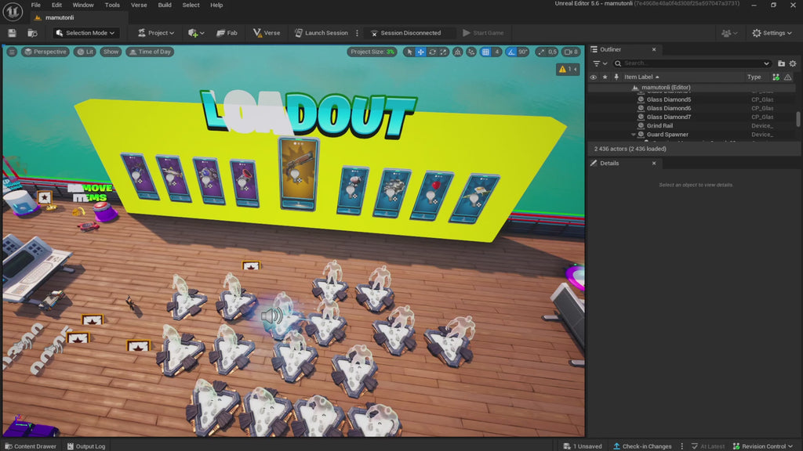Open the three-dot launch options menu
This screenshot has width=803, height=451.
[x=357, y=33]
